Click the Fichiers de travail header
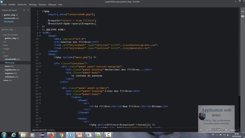 pyautogui.click(x=9, y=10)
